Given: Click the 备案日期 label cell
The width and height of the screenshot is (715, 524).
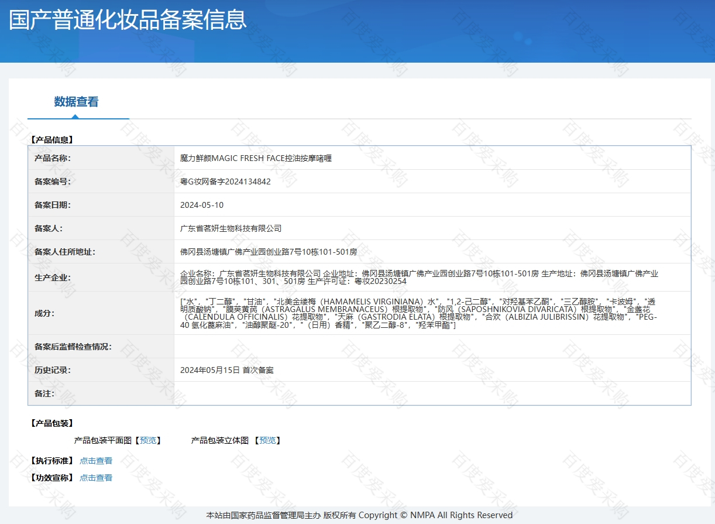Looking at the screenshot, I should click(101, 205).
